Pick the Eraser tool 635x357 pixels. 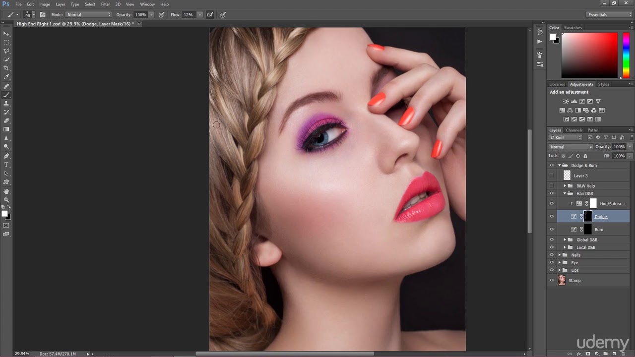[6, 120]
